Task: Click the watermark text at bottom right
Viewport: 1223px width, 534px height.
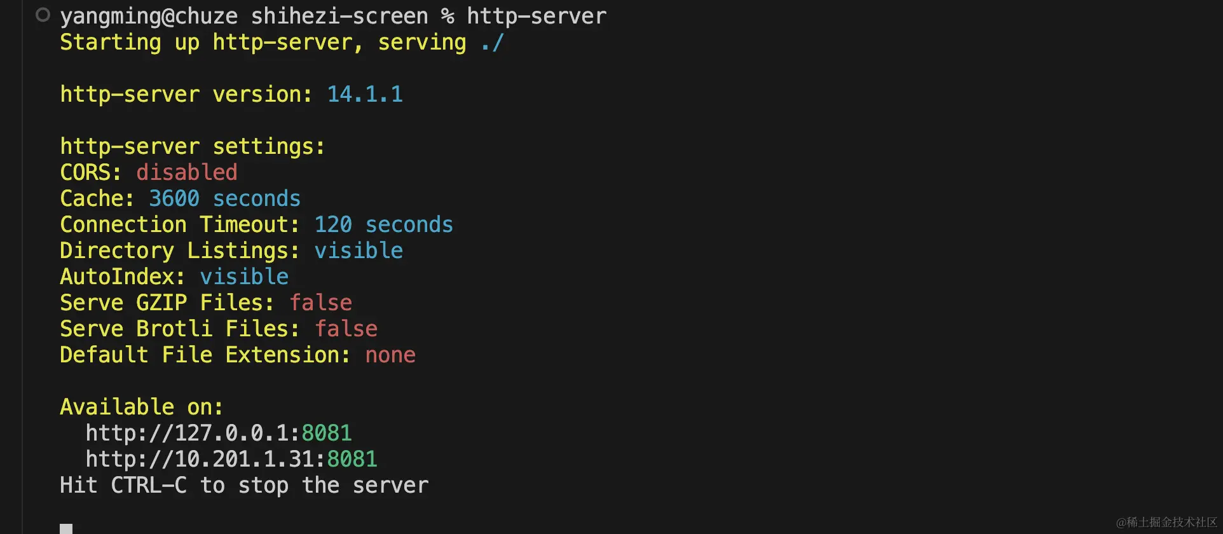Action: coord(1166,522)
